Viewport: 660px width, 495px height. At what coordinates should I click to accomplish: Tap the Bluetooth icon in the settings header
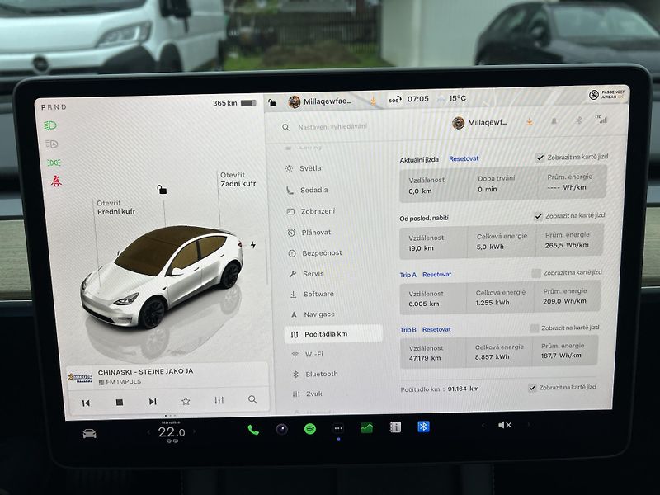[x=579, y=120]
